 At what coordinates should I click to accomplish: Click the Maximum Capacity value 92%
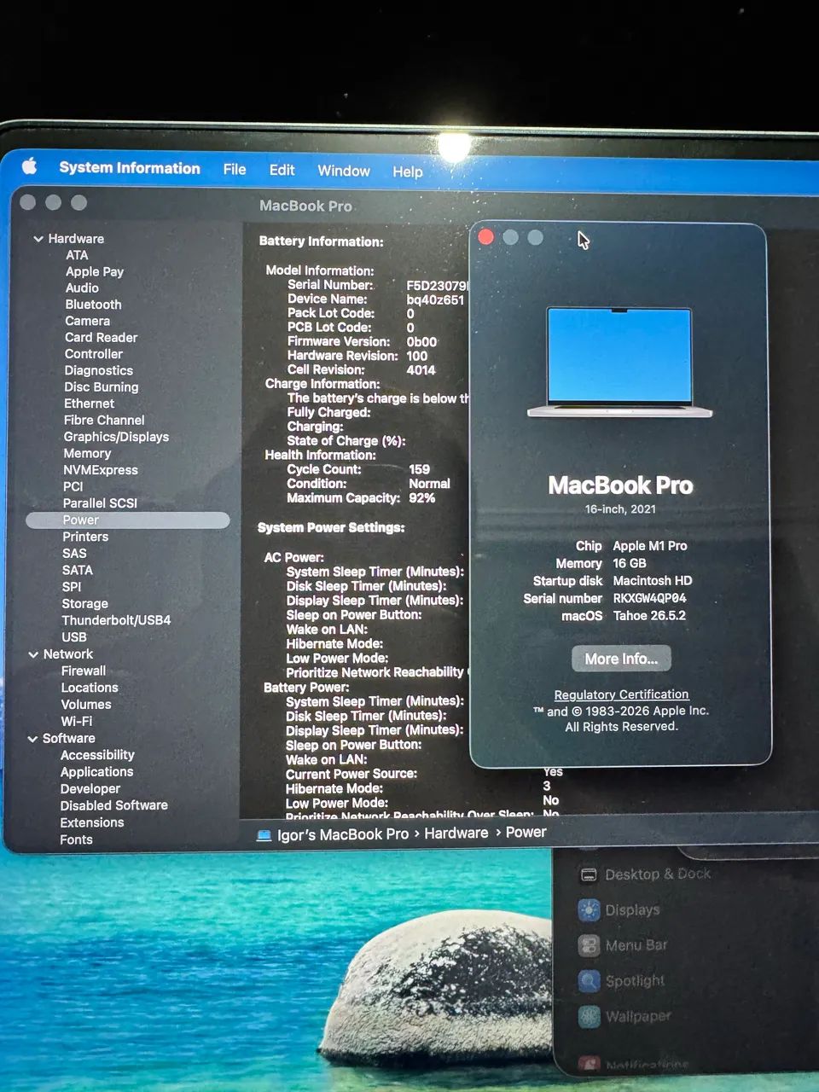point(421,497)
